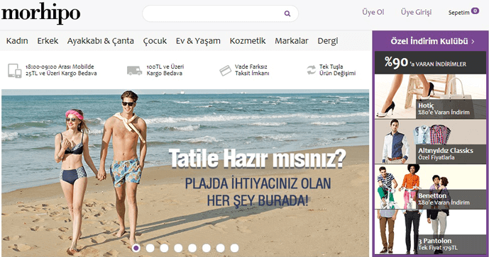Select the fifth carousel slide dot

(192, 248)
